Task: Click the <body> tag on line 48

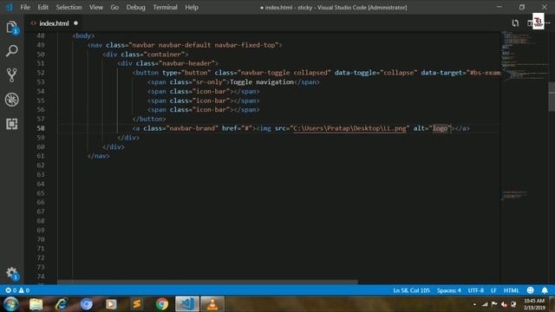Action: click(83, 36)
